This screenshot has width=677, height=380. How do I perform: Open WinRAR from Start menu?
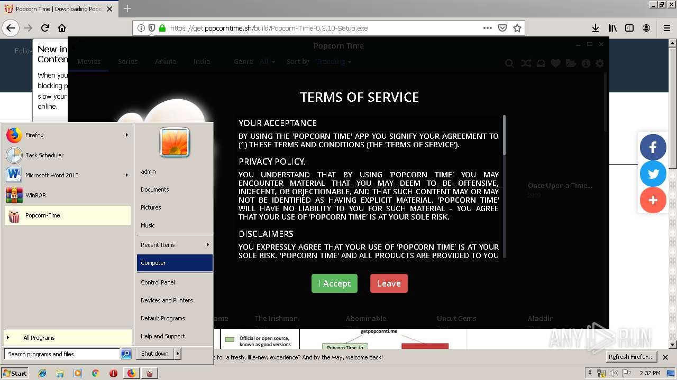pos(68,195)
